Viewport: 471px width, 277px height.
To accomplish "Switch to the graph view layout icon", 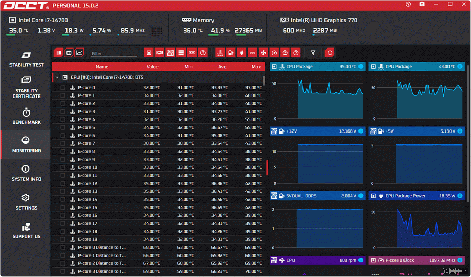I will 79,53.
